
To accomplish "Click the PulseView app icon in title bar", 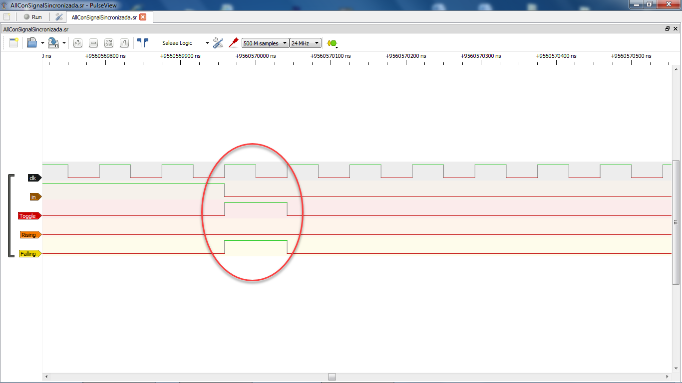I will click(x=5, y=4).
